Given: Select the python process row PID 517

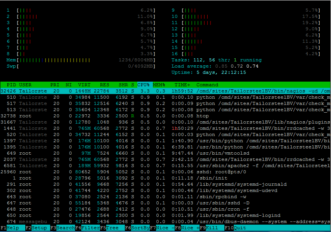Looking at the screenshot, I should click(165, 103).
